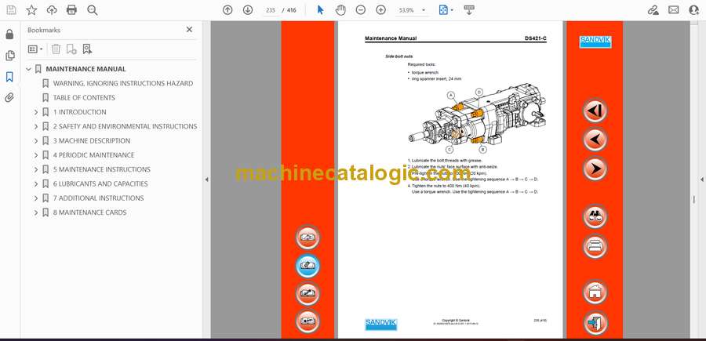Click the delete bookmark trash icon
Screen dimensions: 706x341
[x=56, y=49]
